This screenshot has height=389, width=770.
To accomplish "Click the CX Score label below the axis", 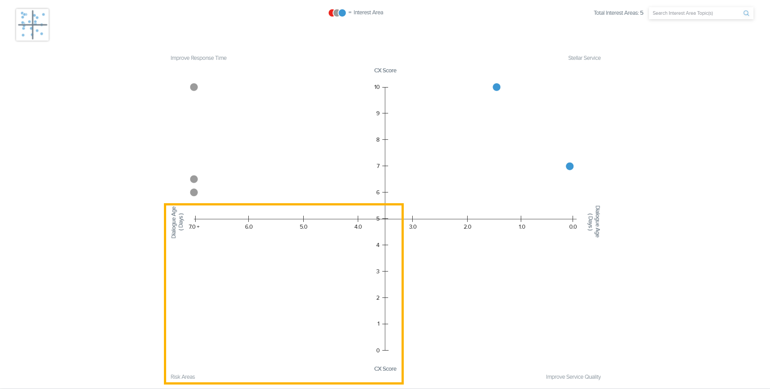I will coord(385,369).
